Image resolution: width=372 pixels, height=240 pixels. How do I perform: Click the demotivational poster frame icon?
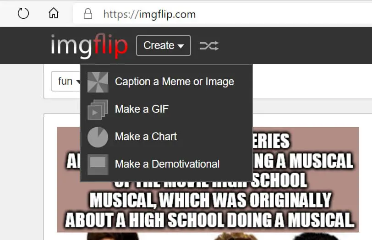pyautogui.click(x=98, y=164)
